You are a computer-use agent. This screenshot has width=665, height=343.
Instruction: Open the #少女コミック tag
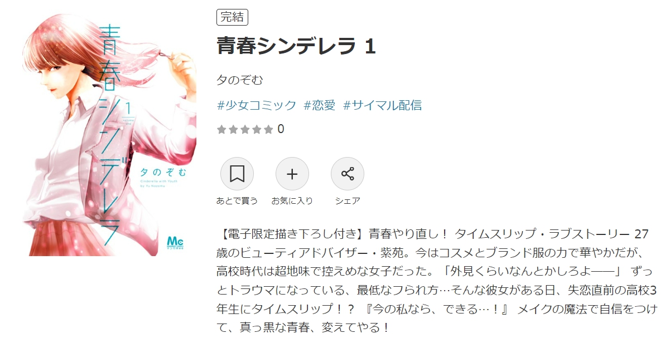coord(257,105)
